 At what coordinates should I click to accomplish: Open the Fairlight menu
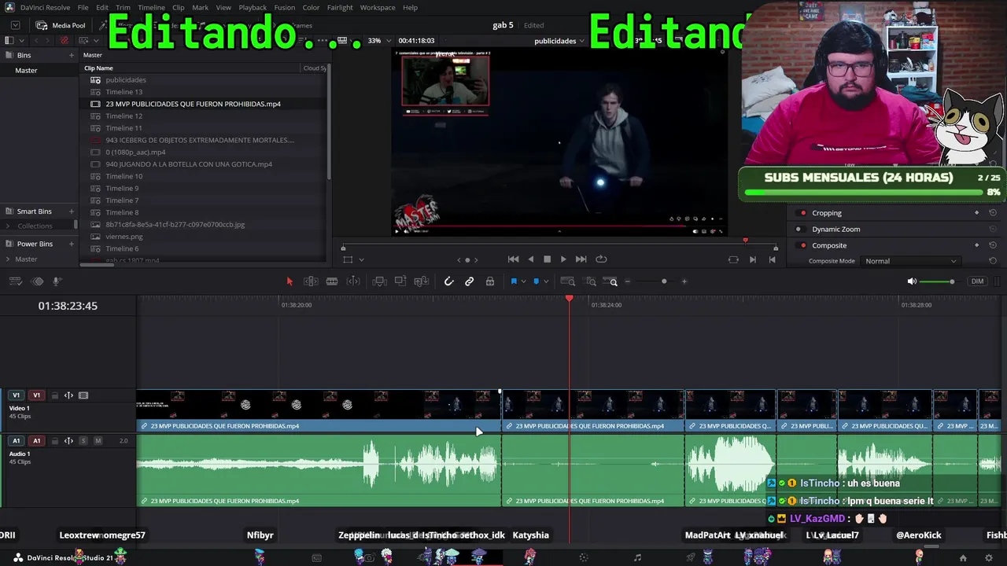click(340, 7)
